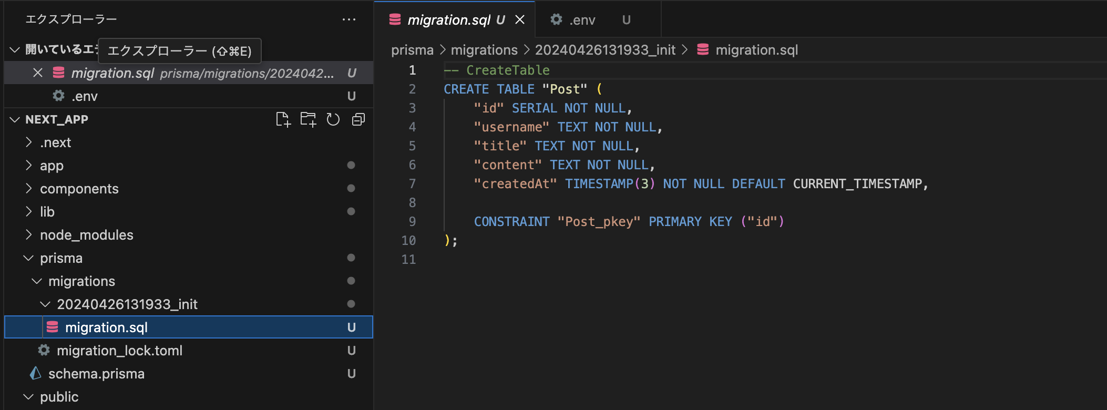Click database icon in open editors migration.sql
The width and height of the screenshot is (1107, 410).
tap(59, 73)
